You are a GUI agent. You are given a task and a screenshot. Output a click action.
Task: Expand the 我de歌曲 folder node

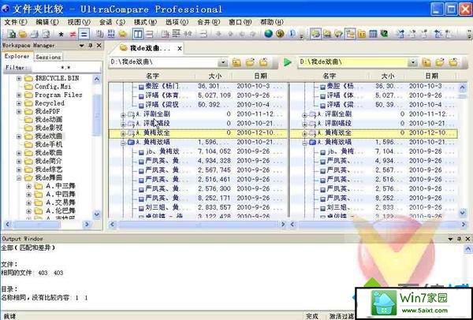19,153
